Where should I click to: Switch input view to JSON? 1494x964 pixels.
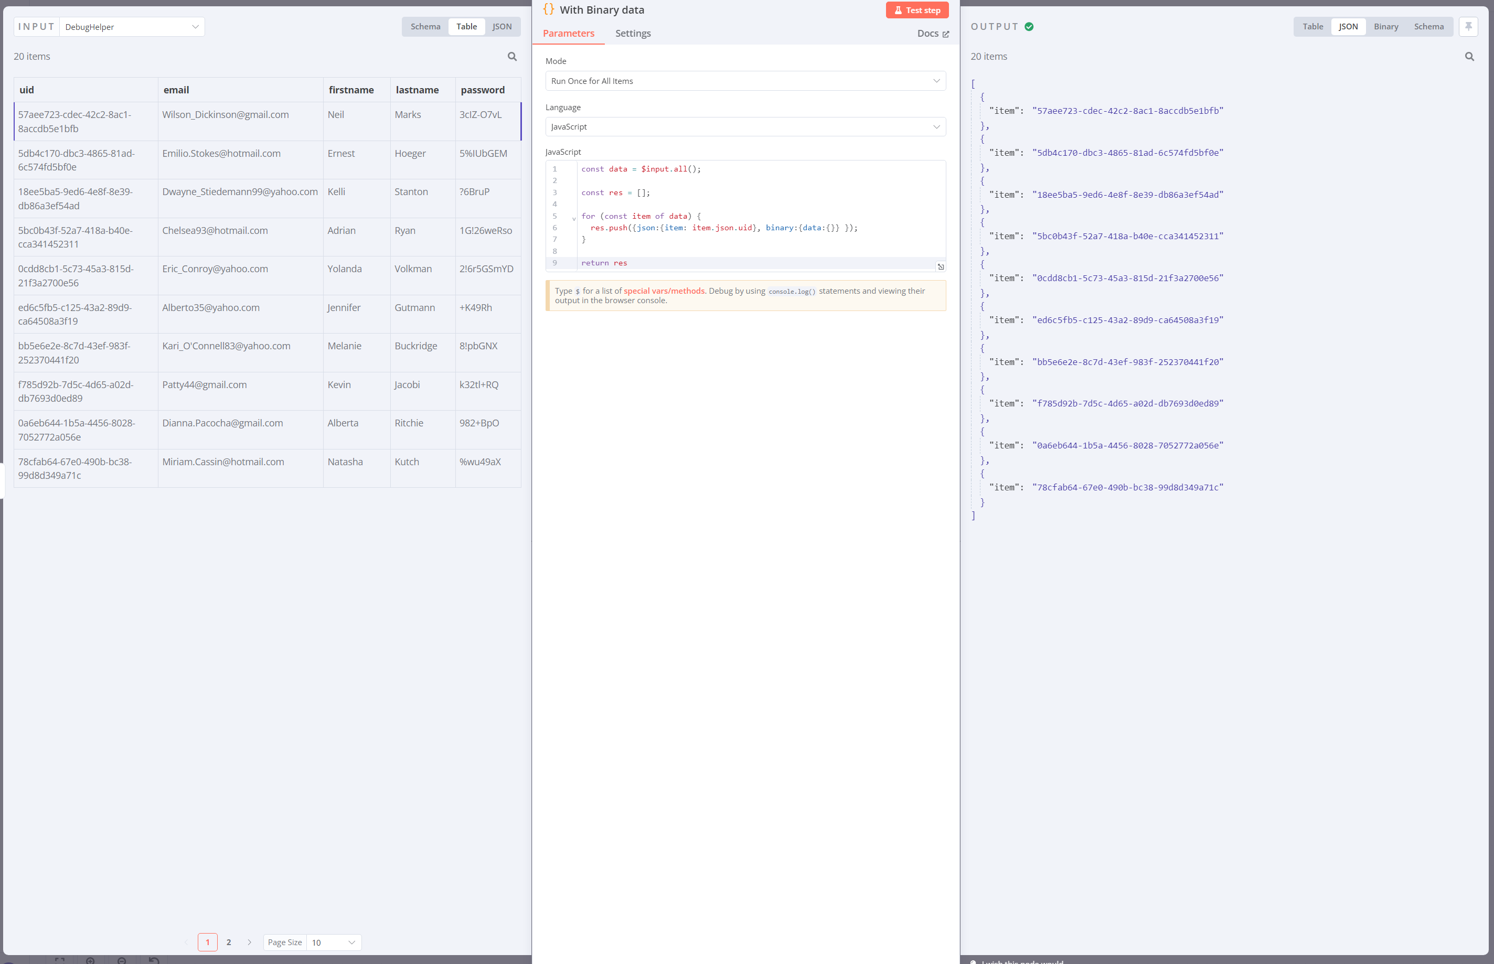click(501, 26)
